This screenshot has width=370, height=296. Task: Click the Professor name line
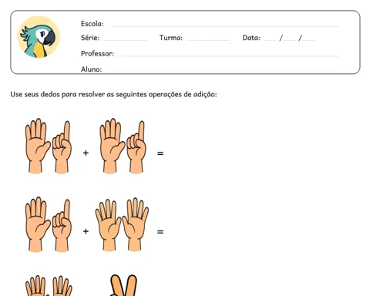click(228, 55)
